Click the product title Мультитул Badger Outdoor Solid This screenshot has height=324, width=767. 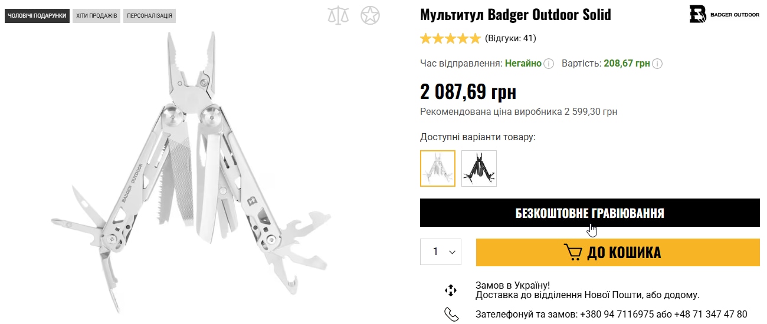click(515, 15)
